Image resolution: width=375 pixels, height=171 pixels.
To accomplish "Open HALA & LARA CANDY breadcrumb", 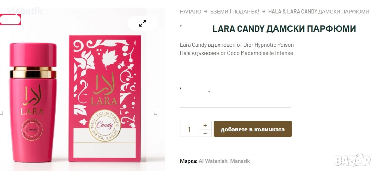I will point(319,12).
